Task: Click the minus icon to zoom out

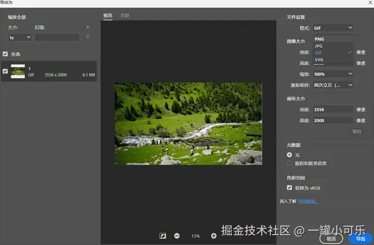Action: 177,236
